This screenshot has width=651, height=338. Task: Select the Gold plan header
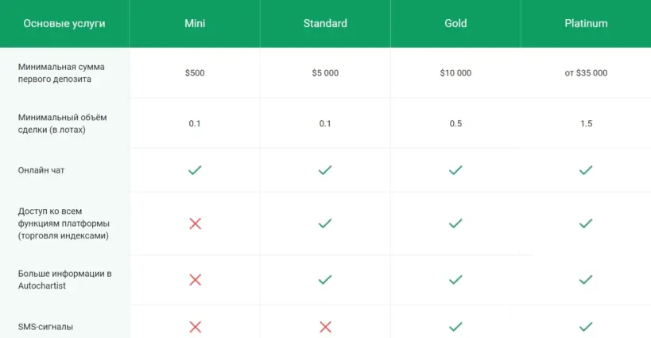tap(455, 24)
